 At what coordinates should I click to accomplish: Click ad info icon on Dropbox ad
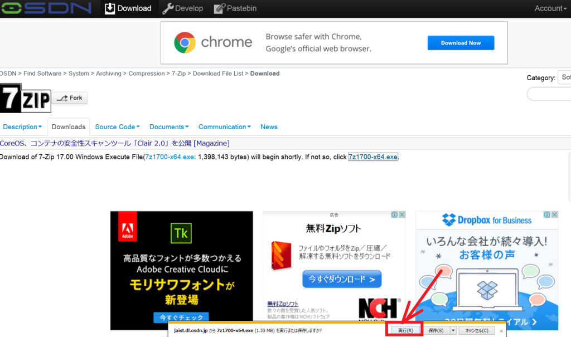click(x=547, y=214)
